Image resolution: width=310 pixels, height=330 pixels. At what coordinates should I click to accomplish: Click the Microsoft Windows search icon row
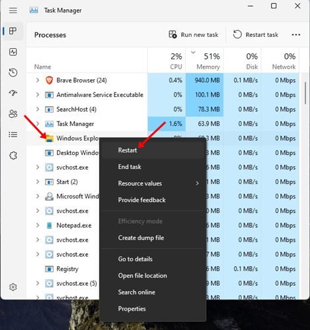pyautogui.click(x=49, y=196)
